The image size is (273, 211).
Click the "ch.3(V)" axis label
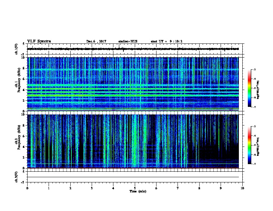click(x=17, y=177)
